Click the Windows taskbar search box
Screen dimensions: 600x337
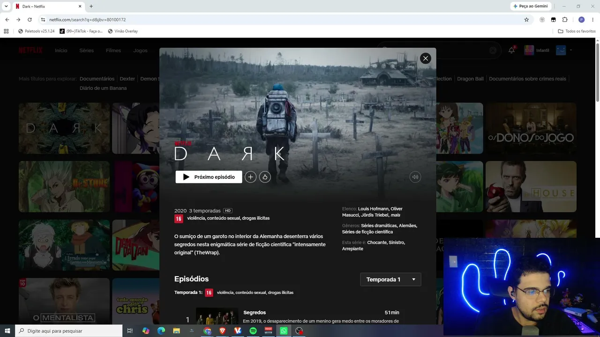pyautogui.click(x=69, y=331)
